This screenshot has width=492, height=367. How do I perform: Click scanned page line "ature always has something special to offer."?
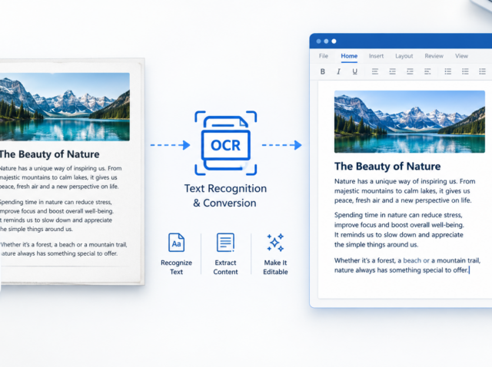58,253
